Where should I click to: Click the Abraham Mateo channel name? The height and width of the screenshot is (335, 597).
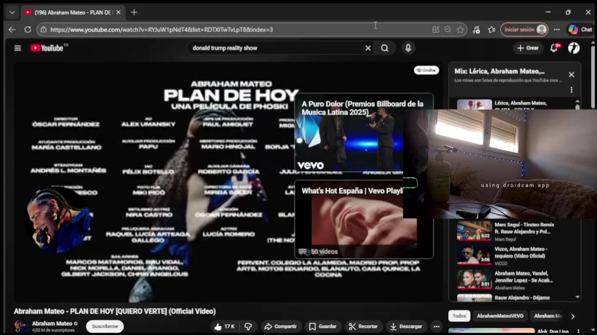point(52,323)
